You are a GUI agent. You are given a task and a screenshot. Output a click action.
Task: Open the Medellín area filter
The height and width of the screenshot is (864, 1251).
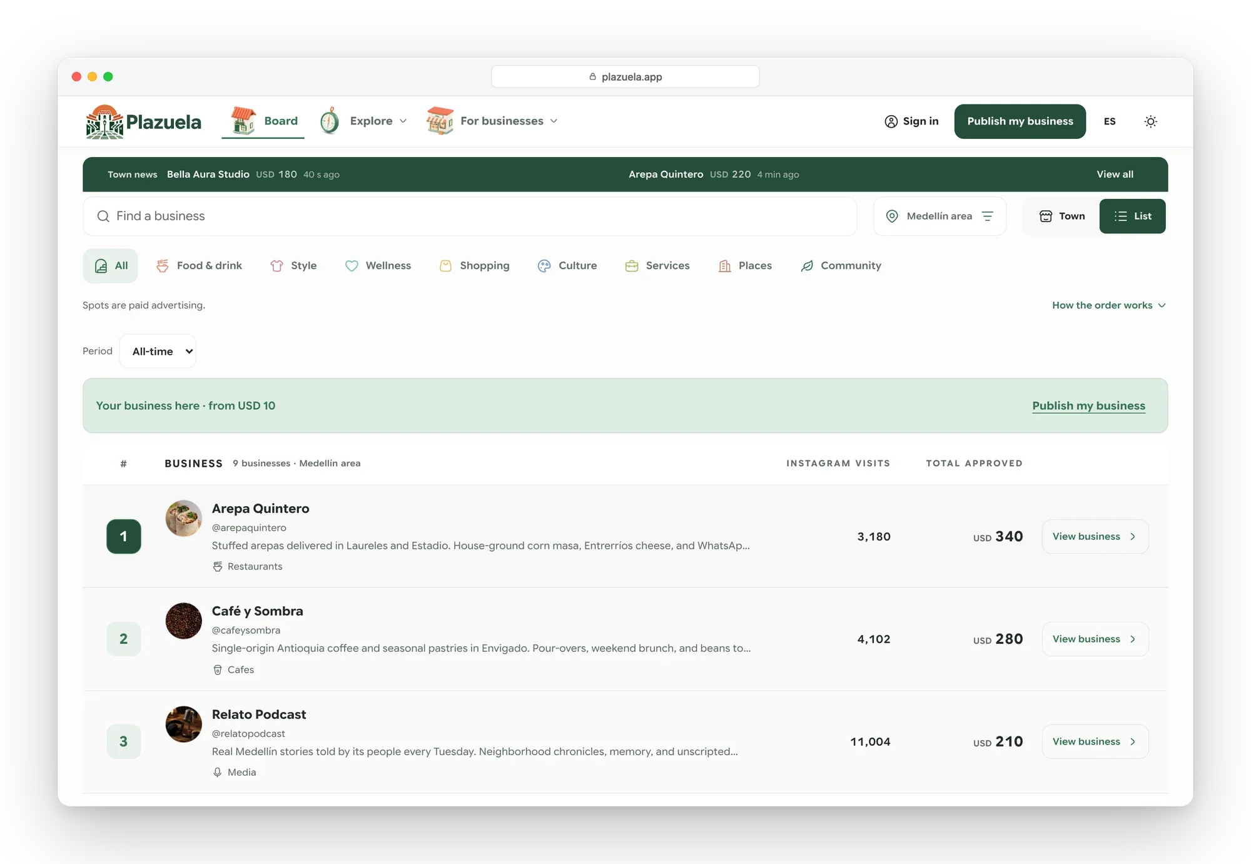coord(940,216)
